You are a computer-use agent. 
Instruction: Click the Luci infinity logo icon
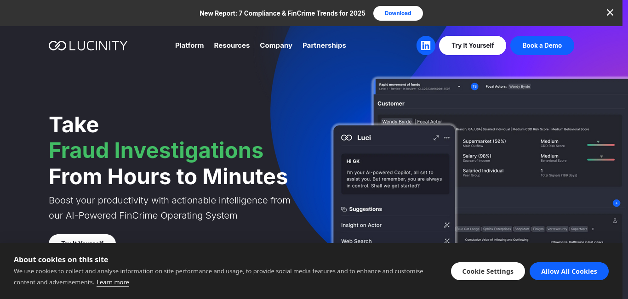(347, 138)
